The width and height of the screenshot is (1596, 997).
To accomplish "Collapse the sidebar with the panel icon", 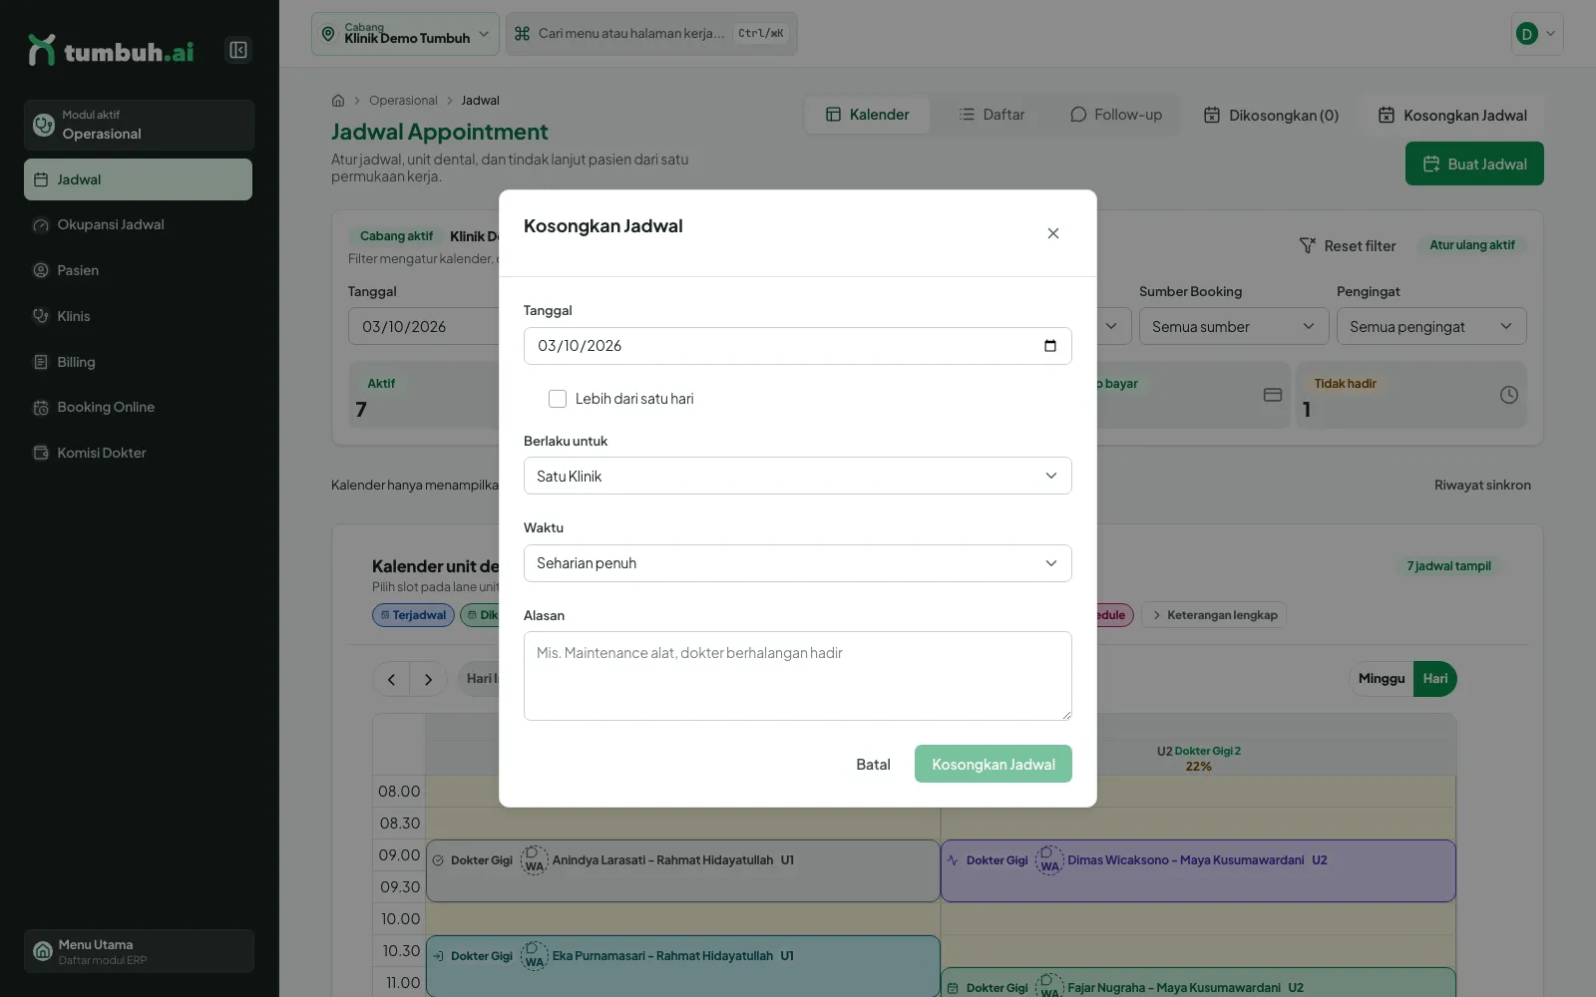I will [x=237, y=50].
